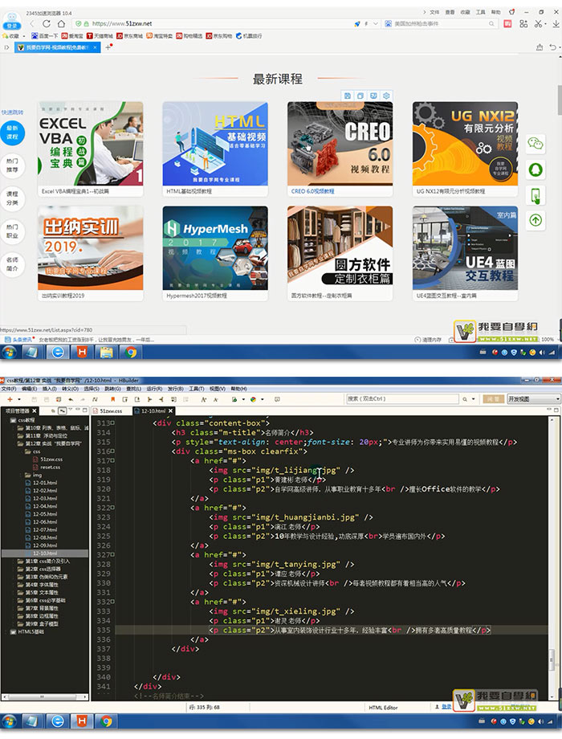Open the HBuilder 文件(F) menu

coord(9,389)
